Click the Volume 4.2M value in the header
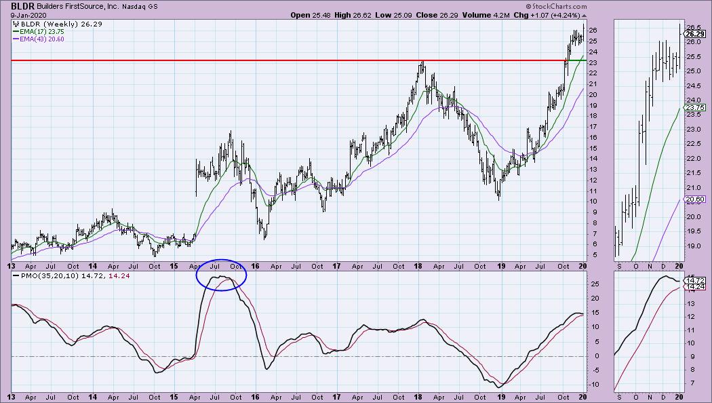Image resolution: width=712 pixels, height=403 pixels. 486,15
